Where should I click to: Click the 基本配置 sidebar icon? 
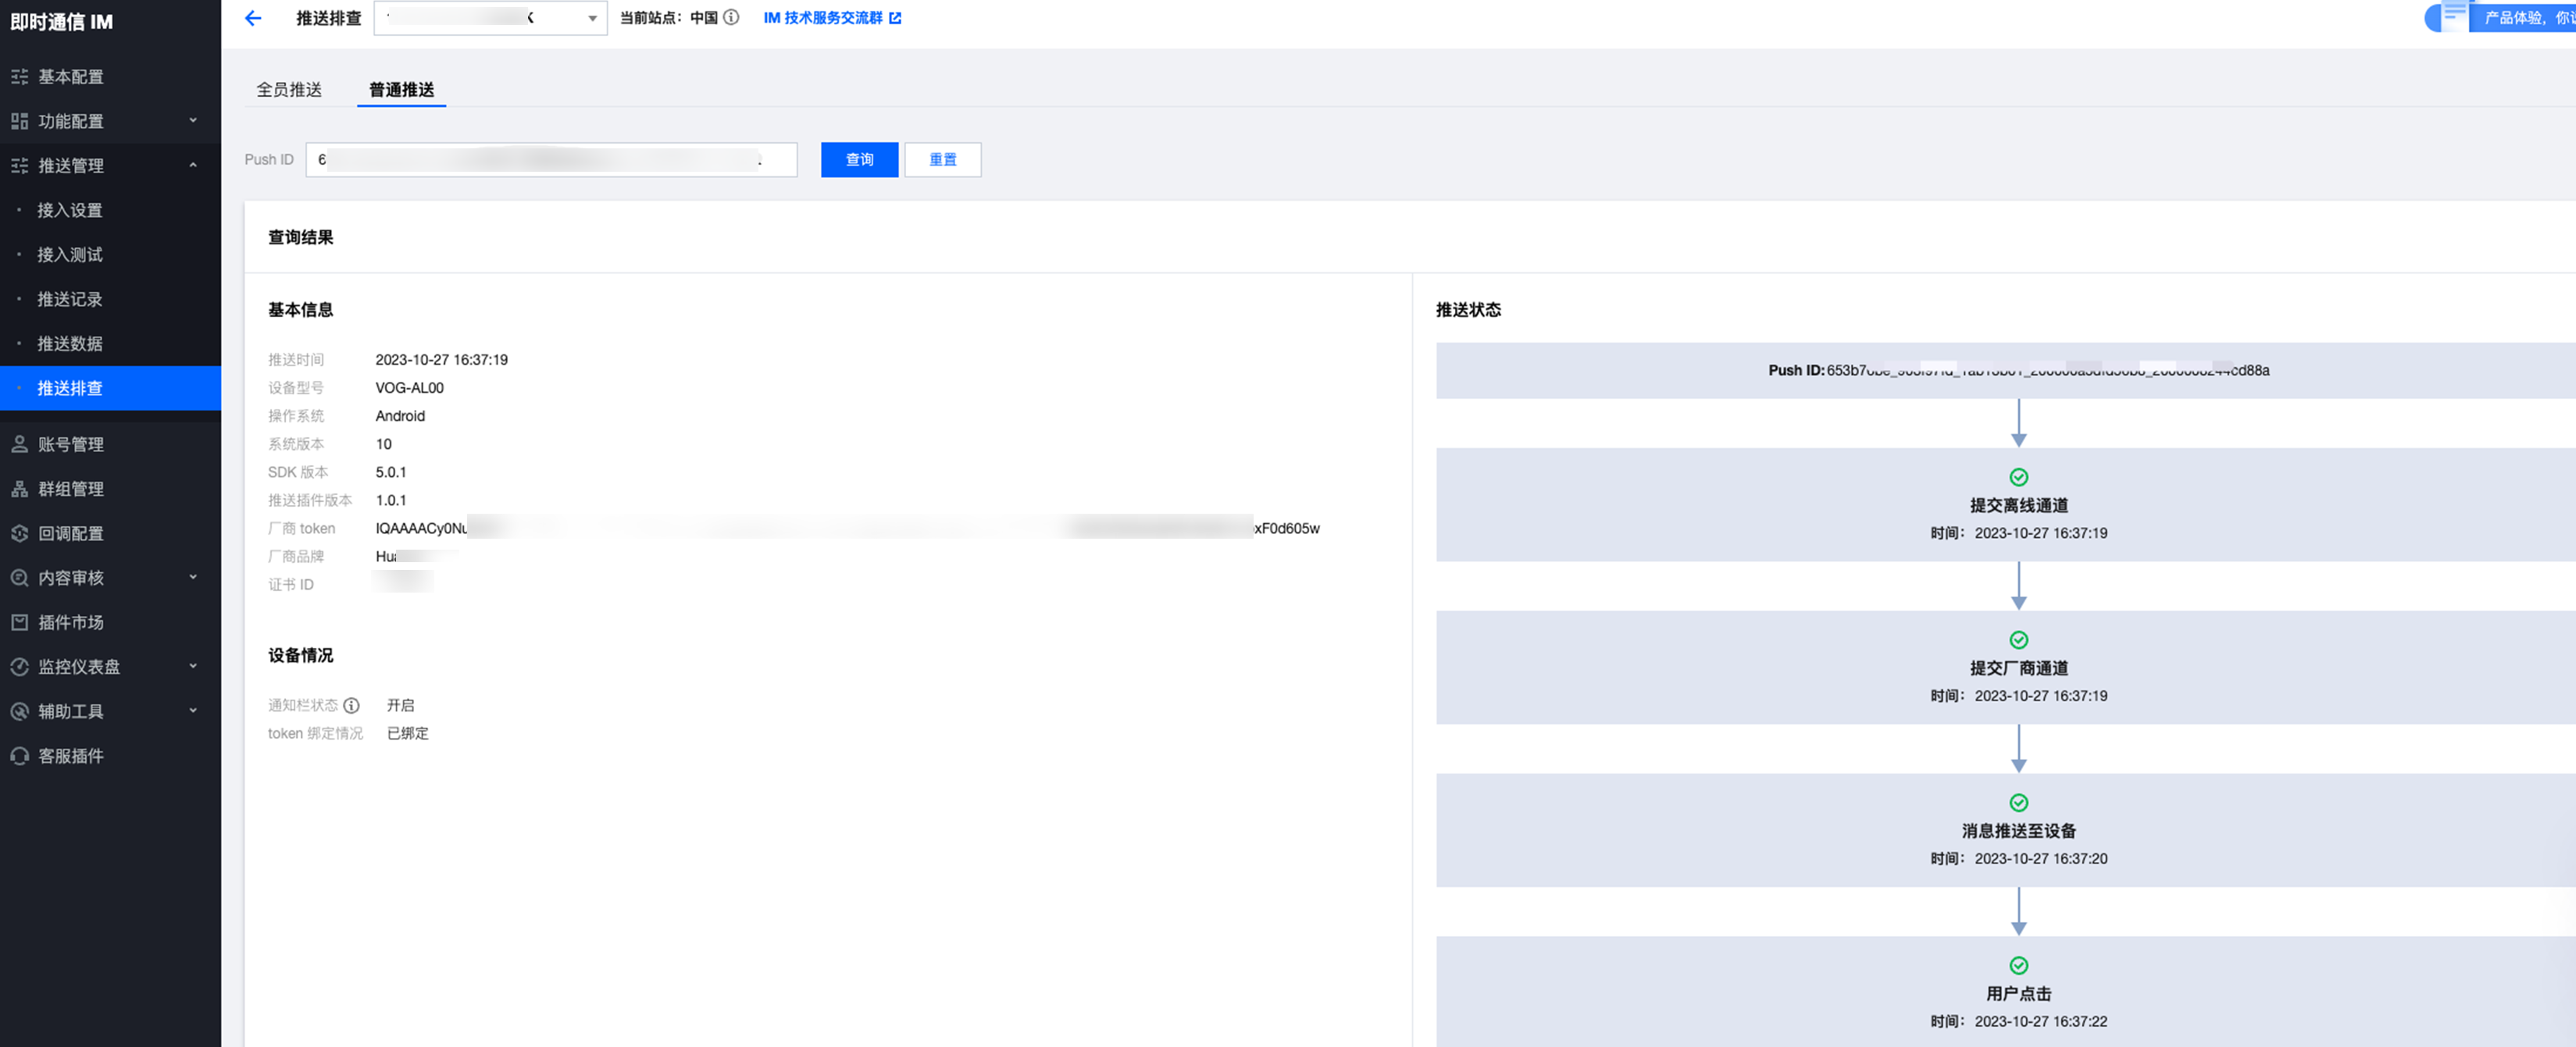19,77
